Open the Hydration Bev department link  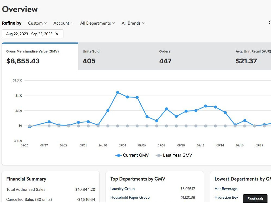[x=226, y=197]
